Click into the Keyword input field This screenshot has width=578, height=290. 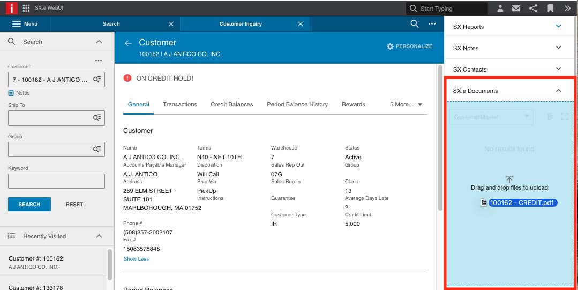click(x=56, y=181)
